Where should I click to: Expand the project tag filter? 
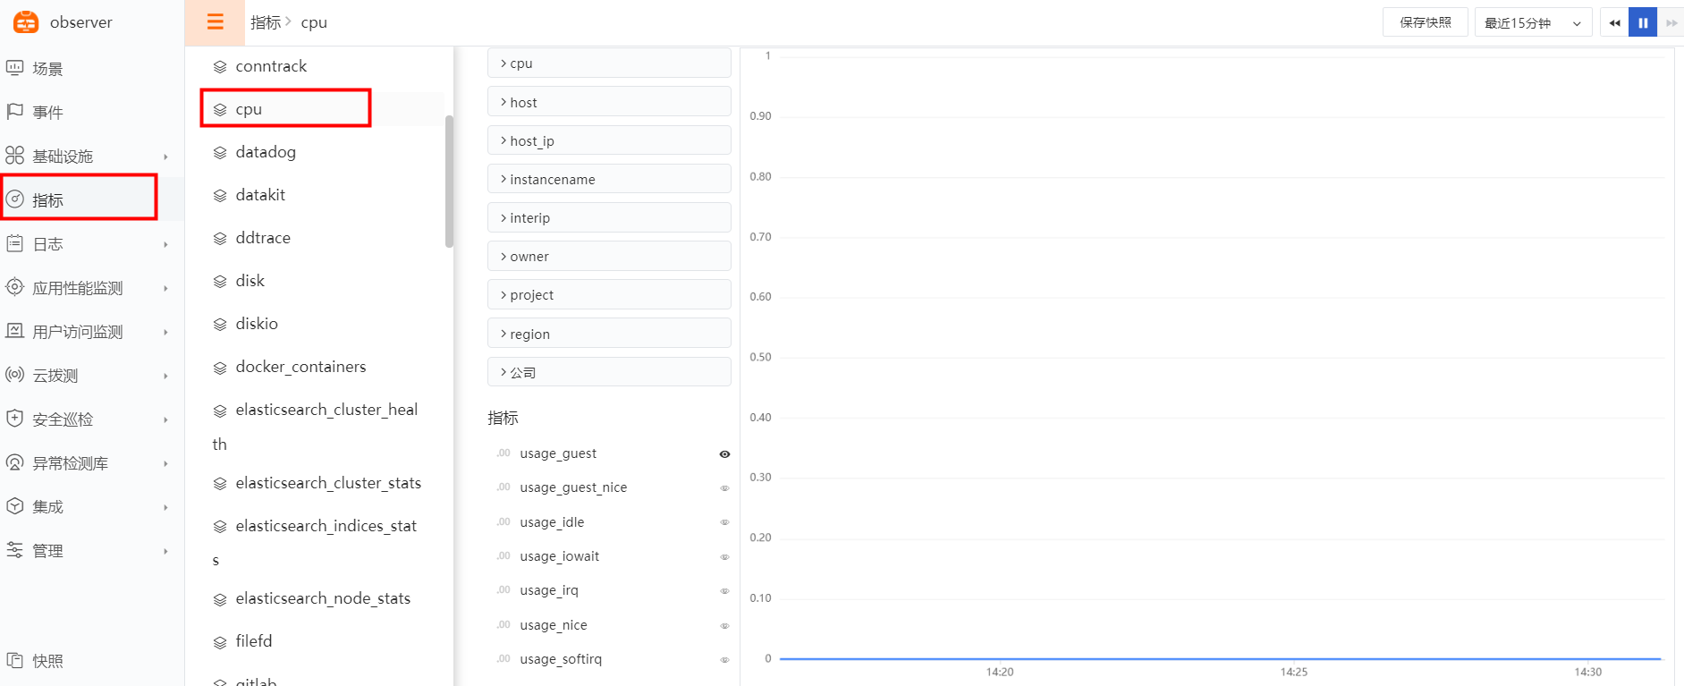tap(609, 295)
